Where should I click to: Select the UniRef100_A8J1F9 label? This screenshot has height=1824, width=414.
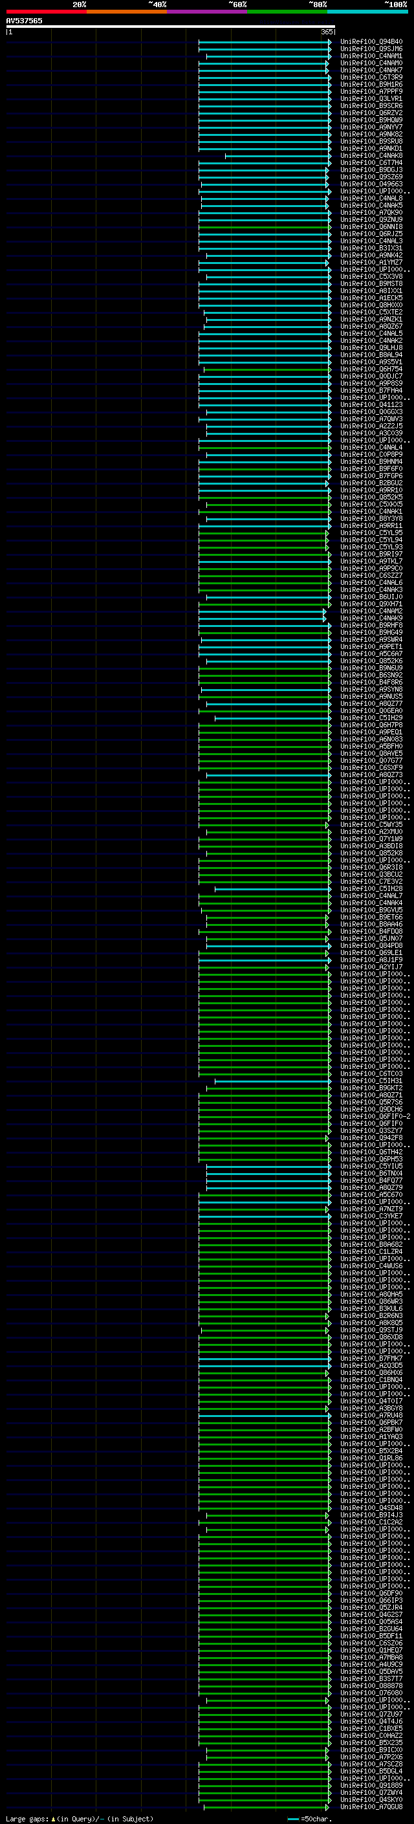pos(371,960)
